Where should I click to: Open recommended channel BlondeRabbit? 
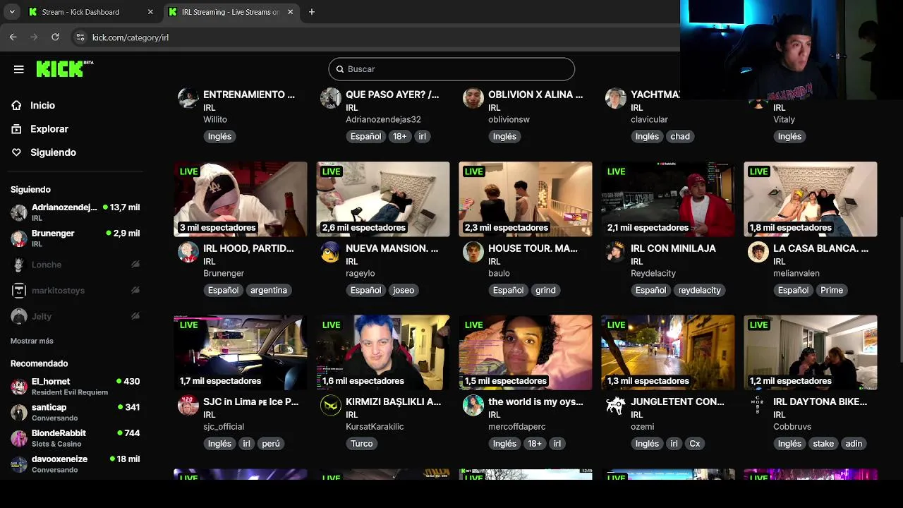coord(75,438)
